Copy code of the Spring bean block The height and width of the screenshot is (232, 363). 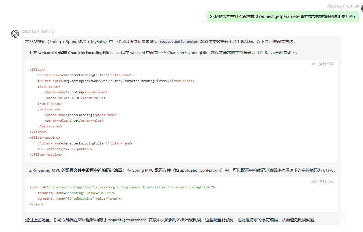326,181
